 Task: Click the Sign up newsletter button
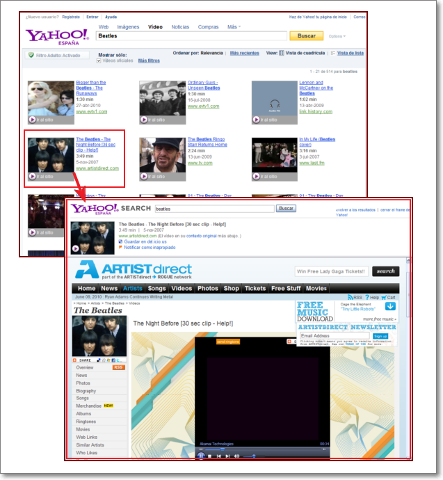coord(380,336)
